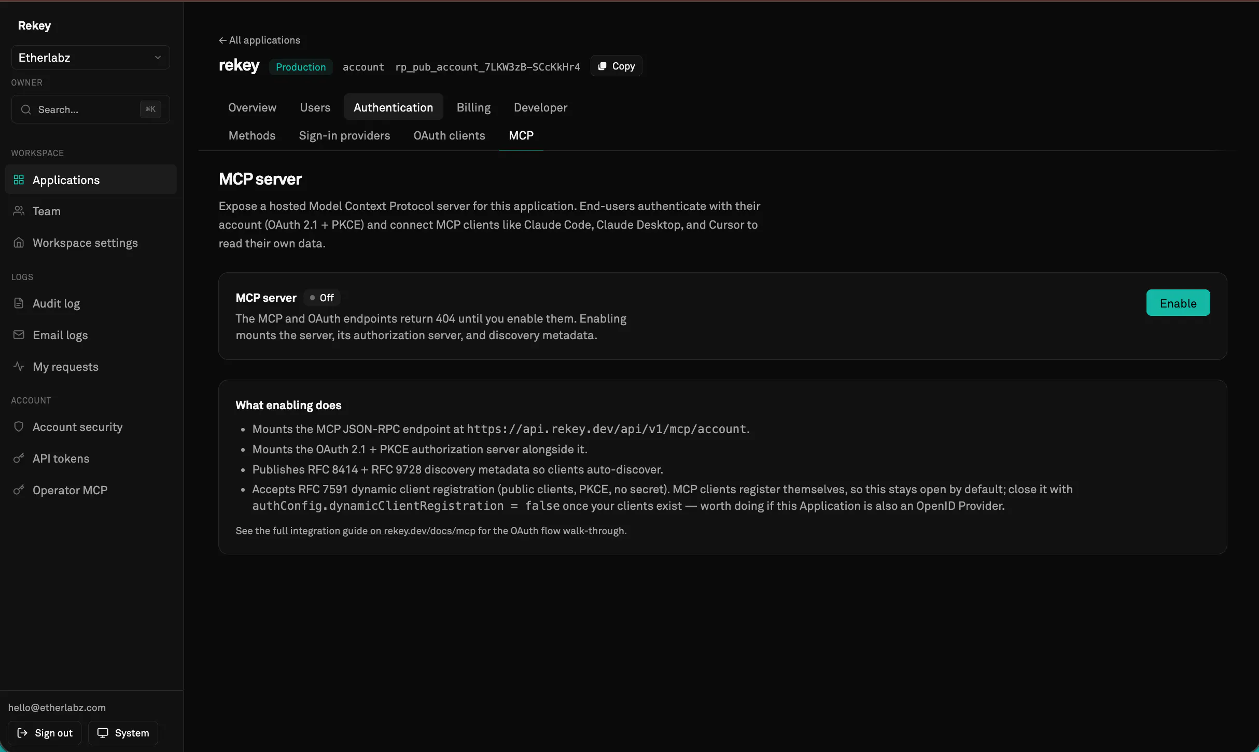
Task: Click the My requests activity icon
Action: pos(19,366)
